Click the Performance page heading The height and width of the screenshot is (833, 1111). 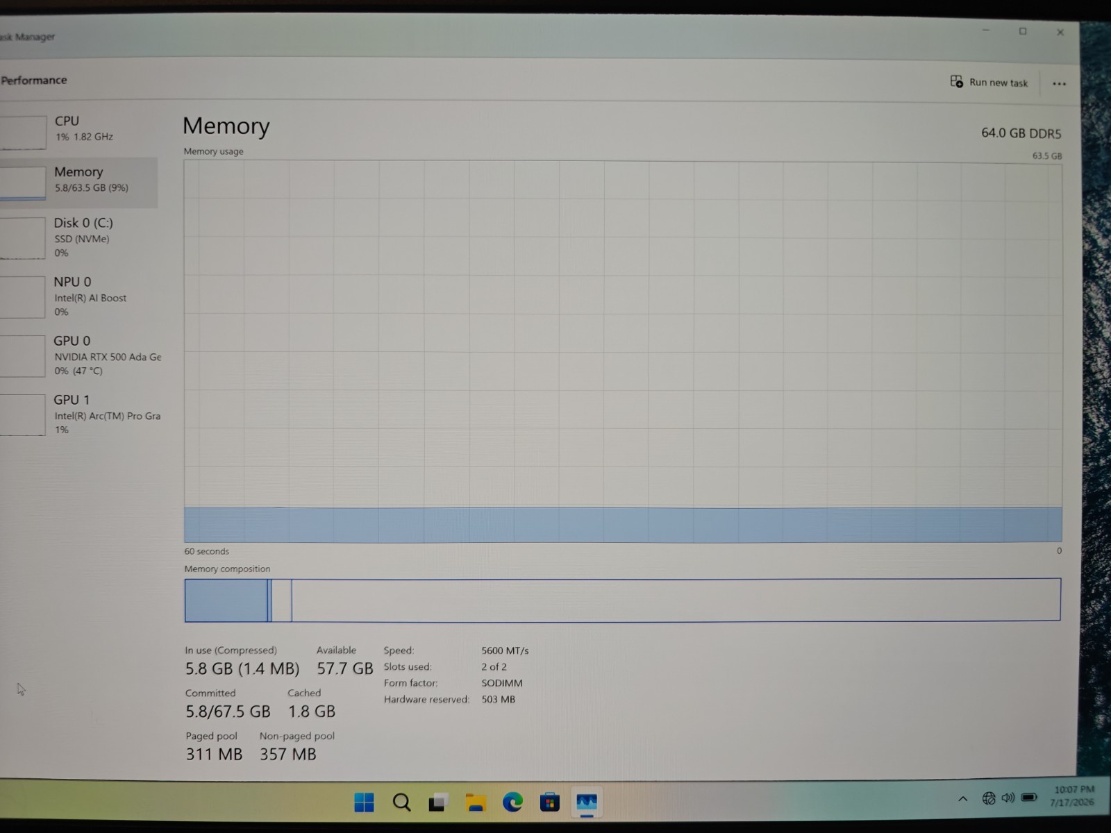[34, 80]
